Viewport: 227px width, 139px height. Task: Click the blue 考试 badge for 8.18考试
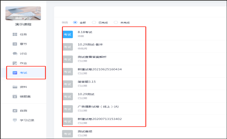pyautogui.click(x=67, y=35)
